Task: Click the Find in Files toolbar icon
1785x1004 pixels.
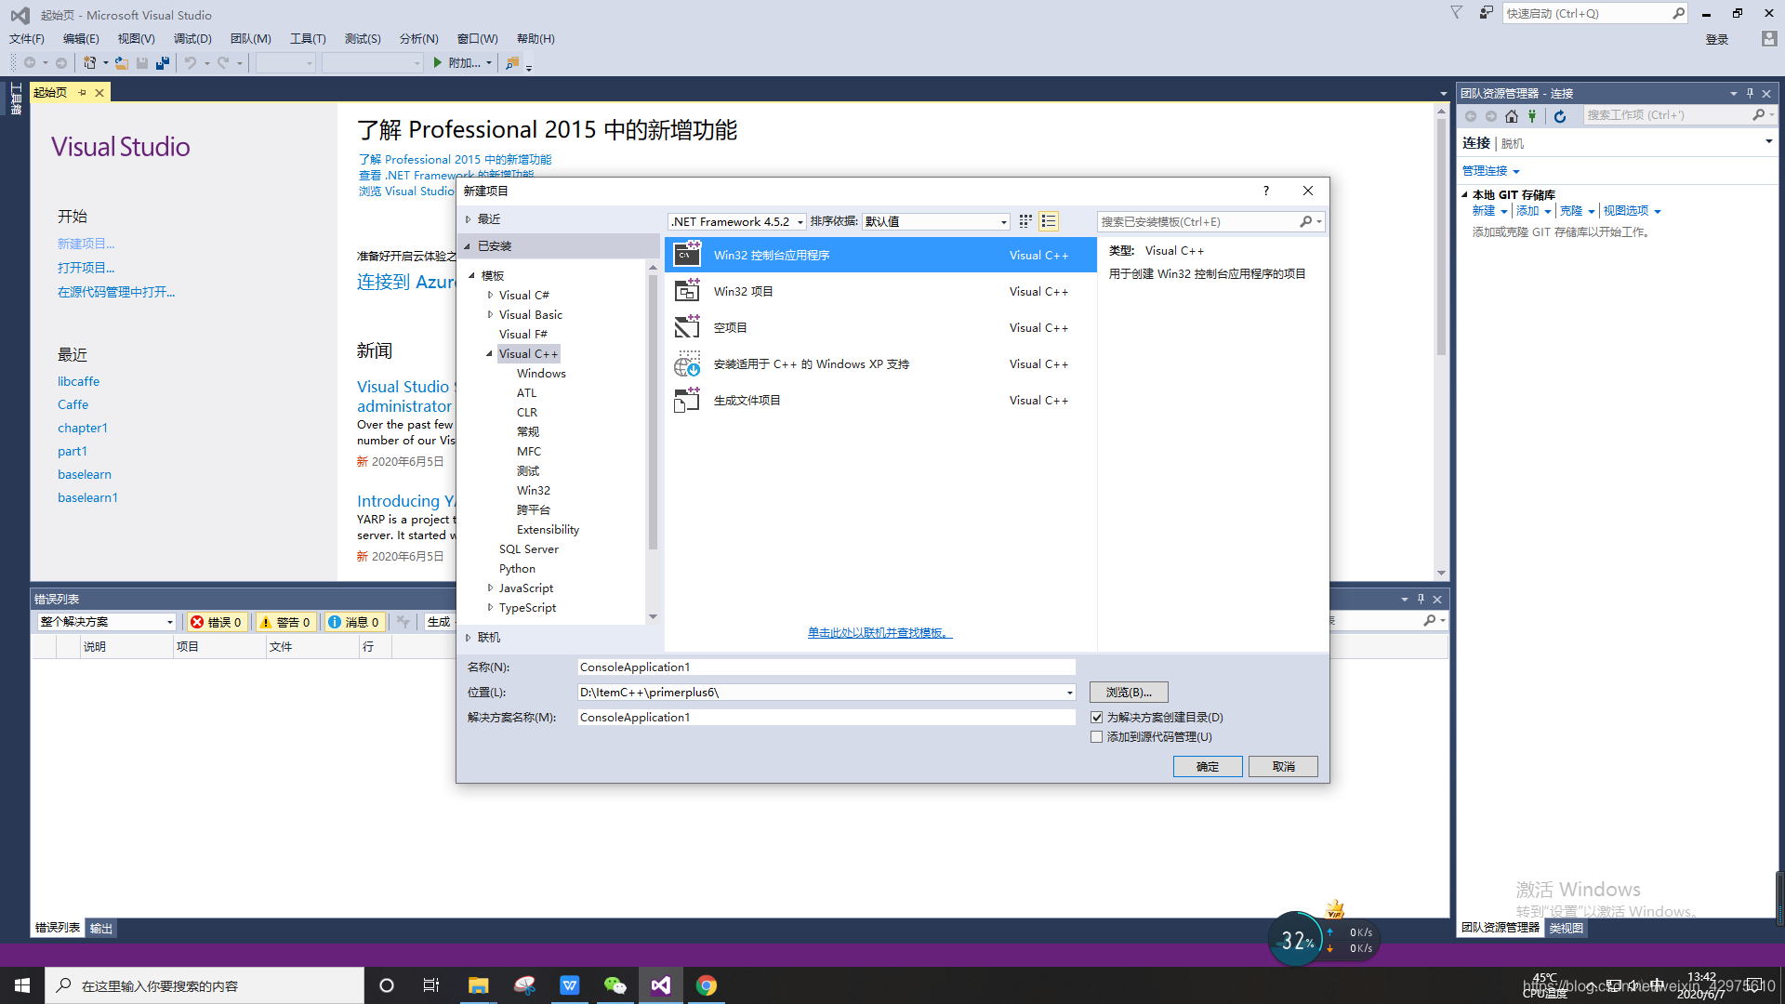Action: coord(511,62)
